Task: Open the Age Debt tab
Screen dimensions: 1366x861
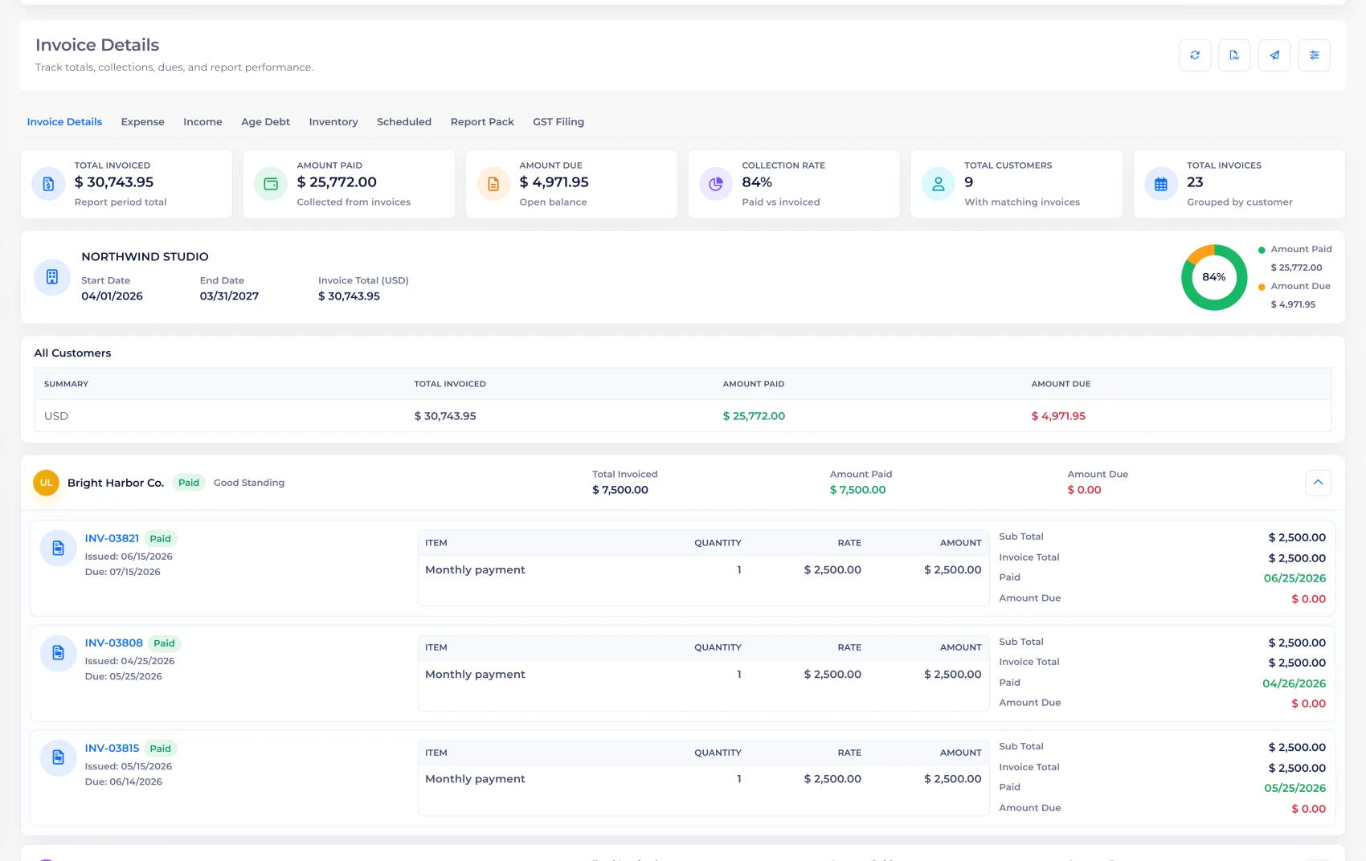Action: pos(265,122)
